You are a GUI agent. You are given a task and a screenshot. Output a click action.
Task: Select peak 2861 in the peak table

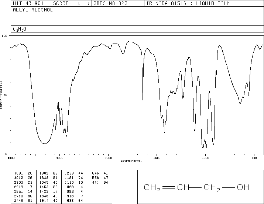(x=18, y=191)
